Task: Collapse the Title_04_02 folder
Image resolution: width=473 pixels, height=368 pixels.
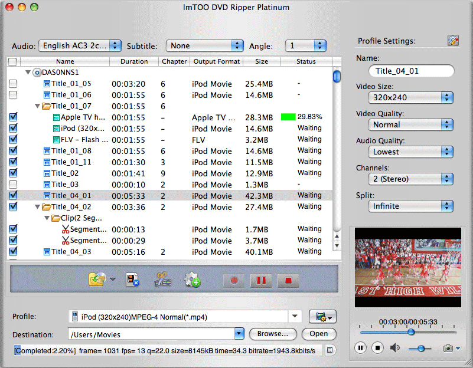Action: tap(37, 207)
